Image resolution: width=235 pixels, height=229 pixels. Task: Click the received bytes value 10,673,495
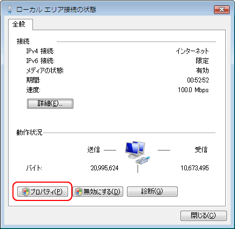point(194,168)
